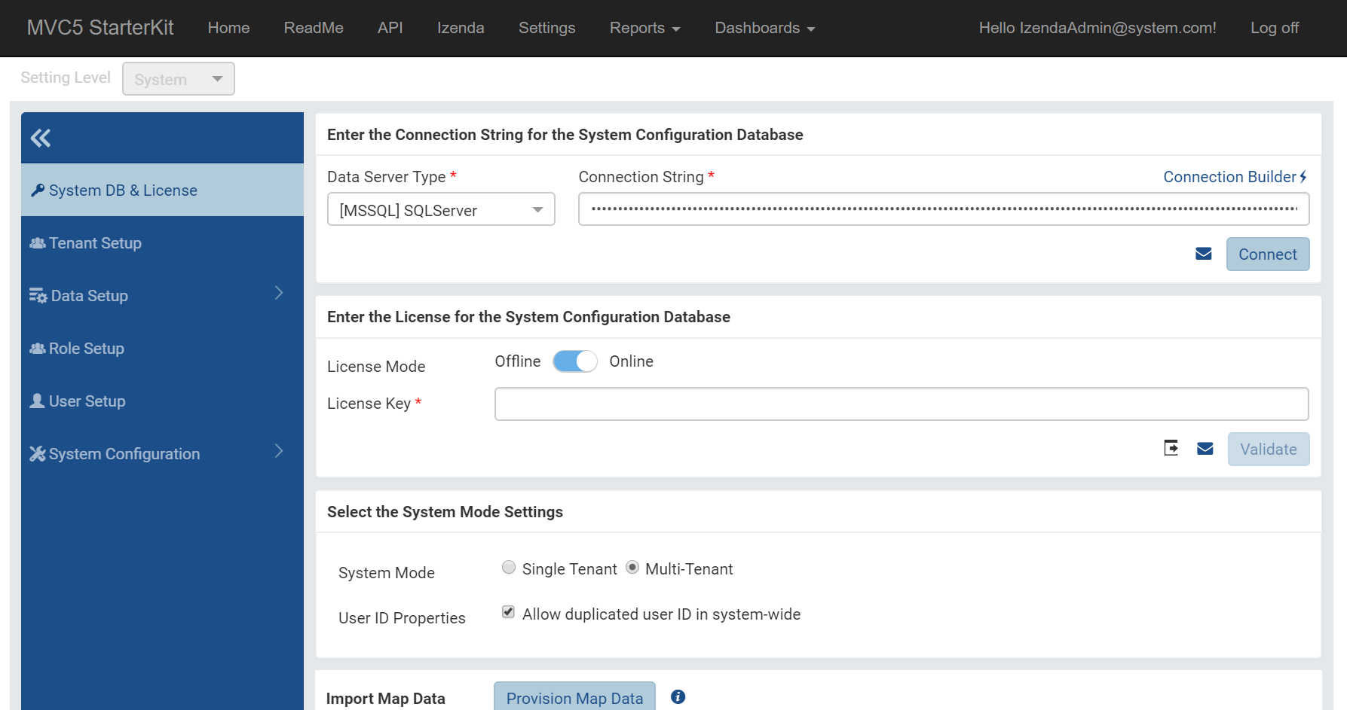Click the Tenant Setup group icon
Screen dimensions: 1347x710
[x=38, y=242]
